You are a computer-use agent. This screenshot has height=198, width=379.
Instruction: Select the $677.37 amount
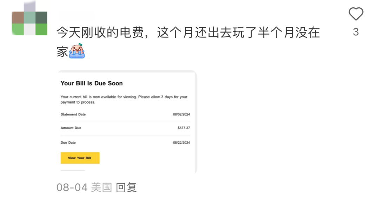[x=184, y=128]
